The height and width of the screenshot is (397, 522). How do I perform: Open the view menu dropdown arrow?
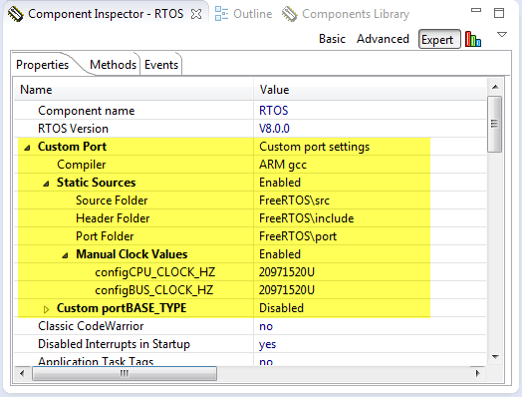(502, 34)
